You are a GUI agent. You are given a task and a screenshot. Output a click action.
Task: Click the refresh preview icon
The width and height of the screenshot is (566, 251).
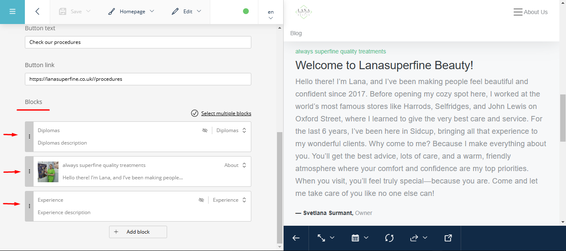(389, 238)
